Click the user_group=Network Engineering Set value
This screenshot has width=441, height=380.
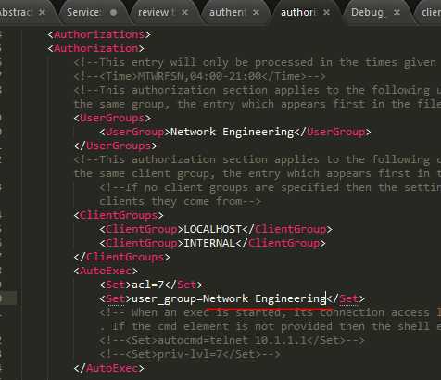click(x=229, y=298)
